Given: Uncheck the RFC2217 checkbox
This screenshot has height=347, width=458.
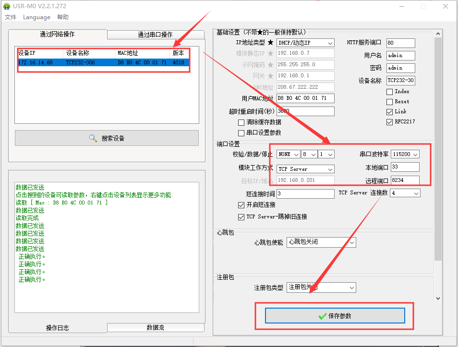Looking at the screenshot, I should click(390, 122).
